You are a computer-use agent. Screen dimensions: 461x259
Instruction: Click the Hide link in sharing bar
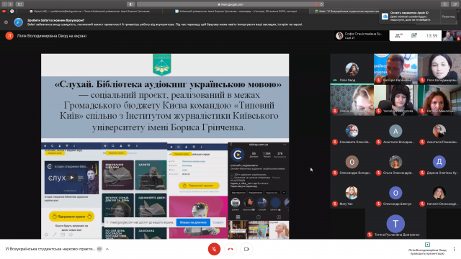click(x=218, y=222)
